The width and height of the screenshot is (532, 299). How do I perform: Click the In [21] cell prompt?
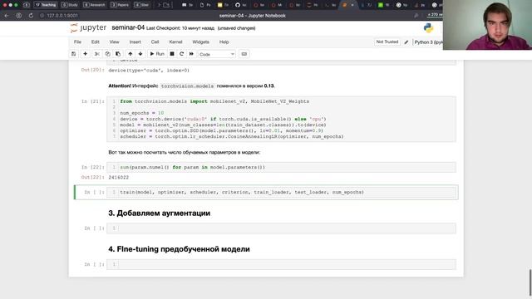click(x=92, y=101)
